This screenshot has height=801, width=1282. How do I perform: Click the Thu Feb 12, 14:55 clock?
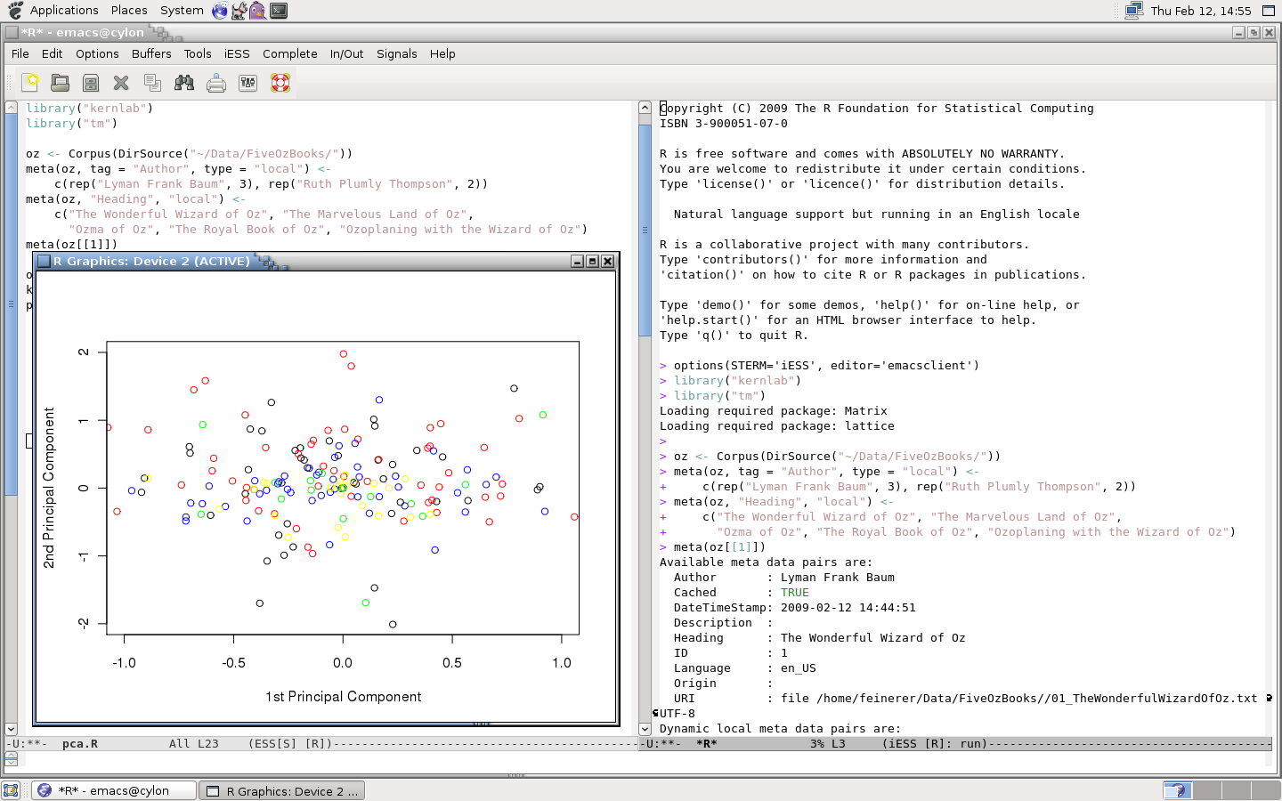[x=1201, y=11]
